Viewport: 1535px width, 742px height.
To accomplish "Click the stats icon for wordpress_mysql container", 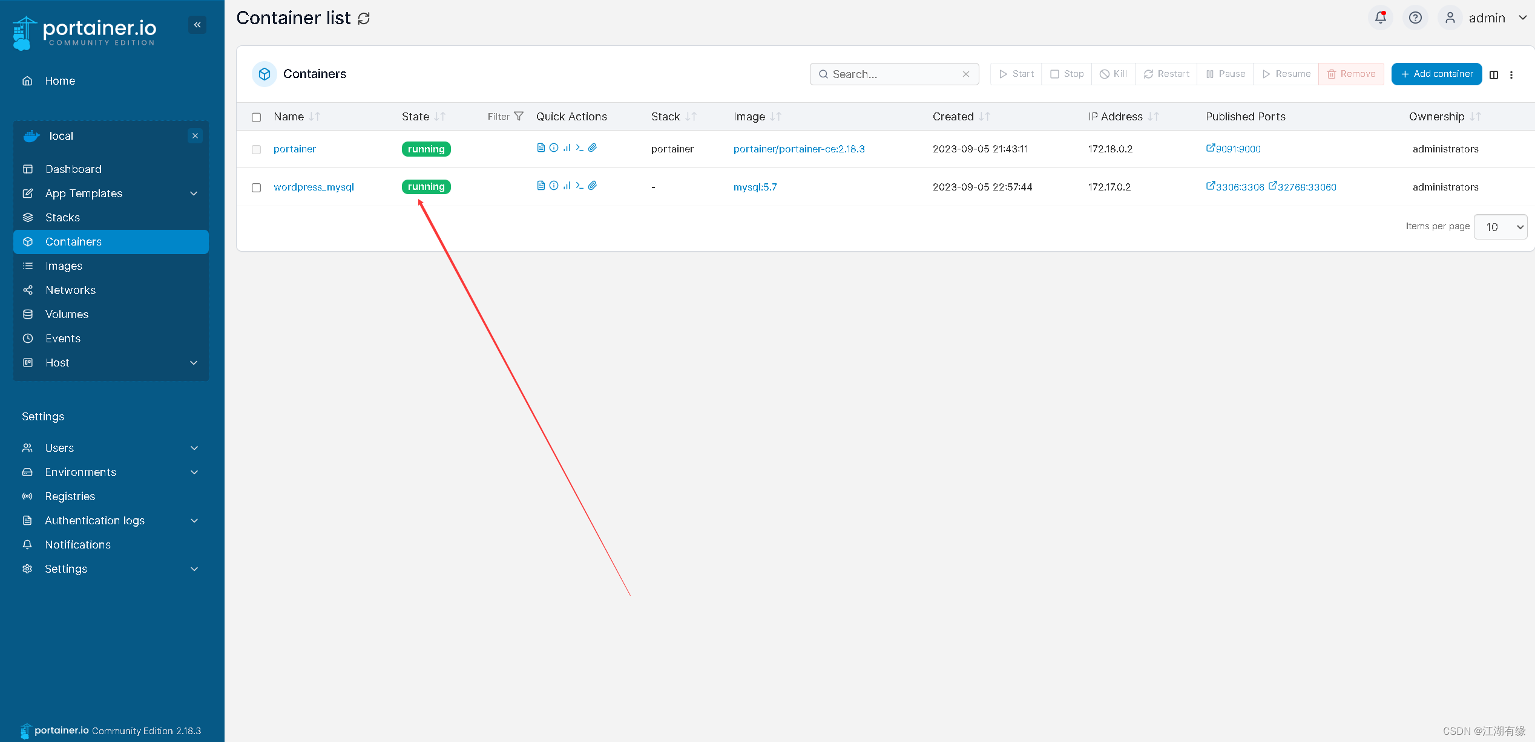I will click(566, 186).
